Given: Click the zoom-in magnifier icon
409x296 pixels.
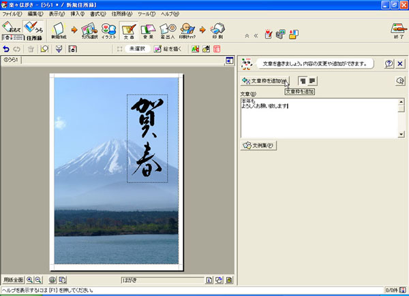Looking at the screenshot, I should [30, 280].
